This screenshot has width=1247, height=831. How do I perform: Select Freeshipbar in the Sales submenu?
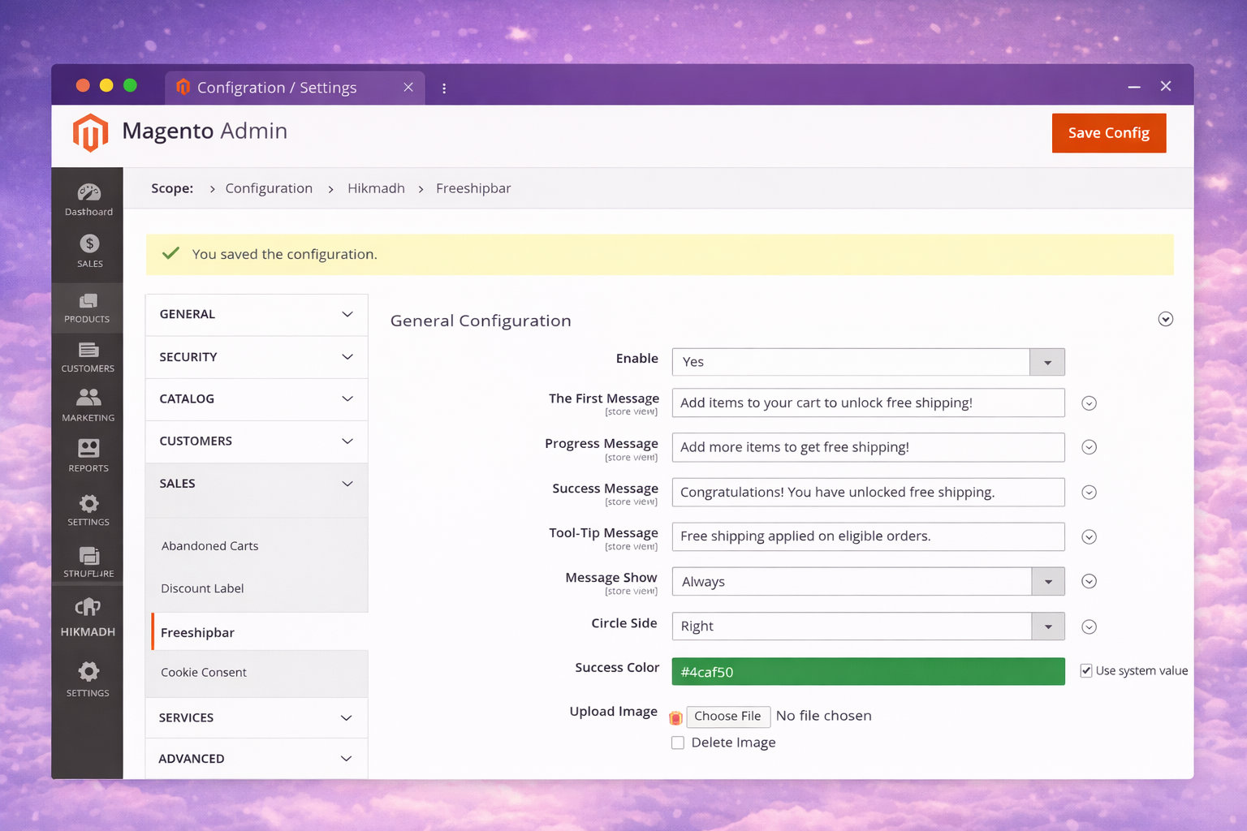click(198, 632)
